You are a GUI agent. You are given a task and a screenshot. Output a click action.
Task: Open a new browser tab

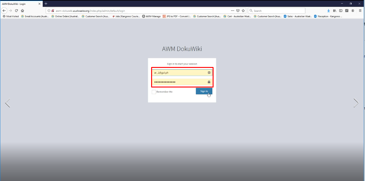pos(46,4)
